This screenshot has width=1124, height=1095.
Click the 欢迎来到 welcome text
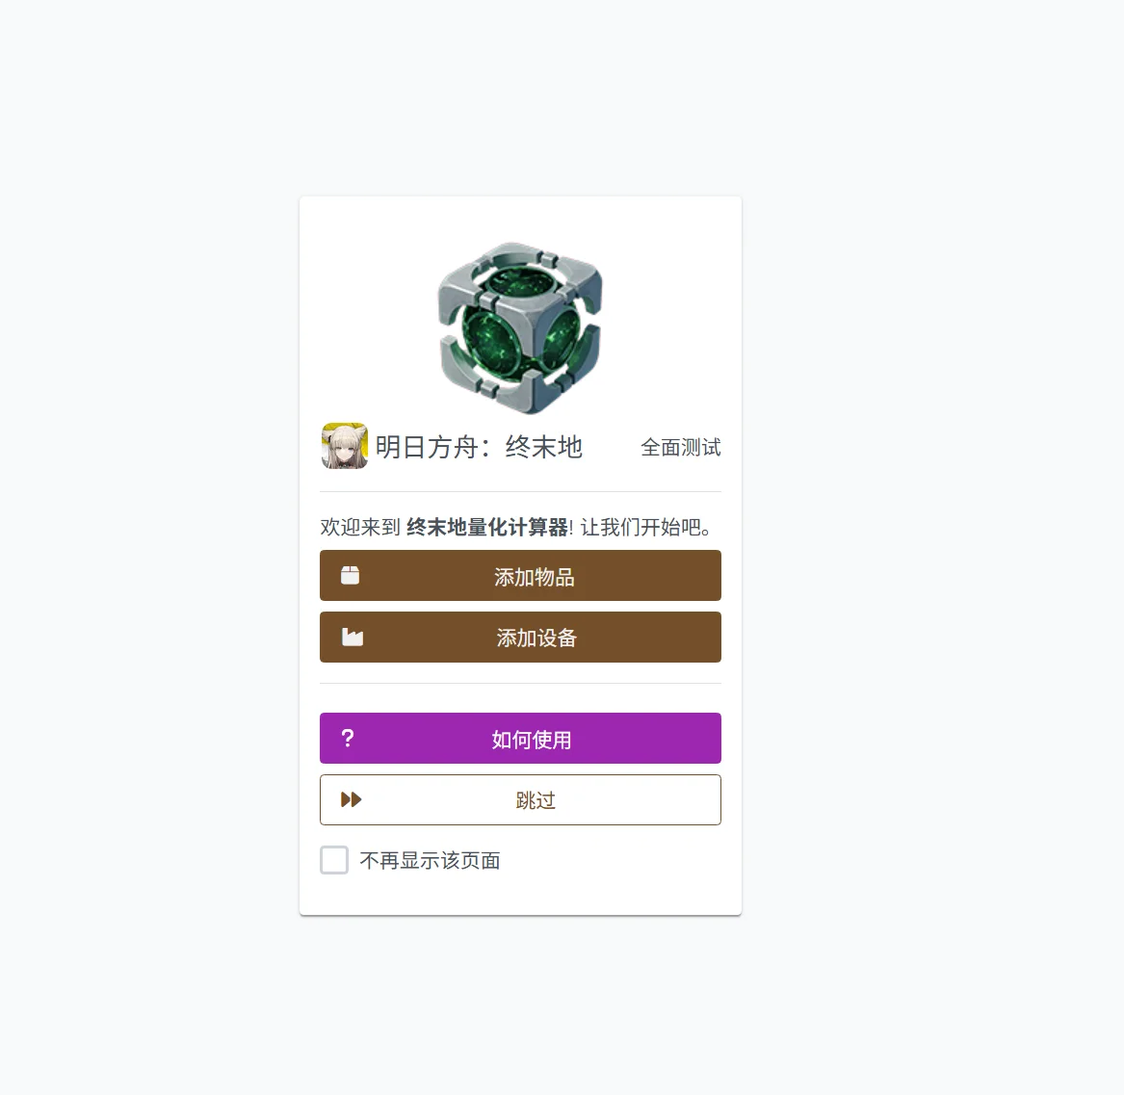pyautogui.click(x=360, y=528)
